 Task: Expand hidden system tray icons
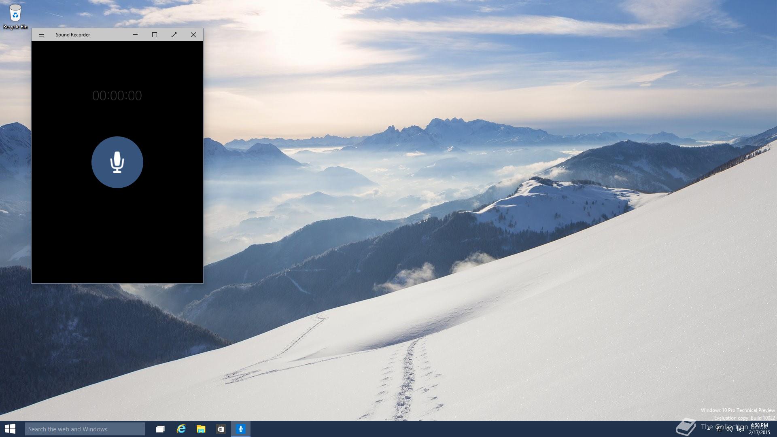(709, 429)
